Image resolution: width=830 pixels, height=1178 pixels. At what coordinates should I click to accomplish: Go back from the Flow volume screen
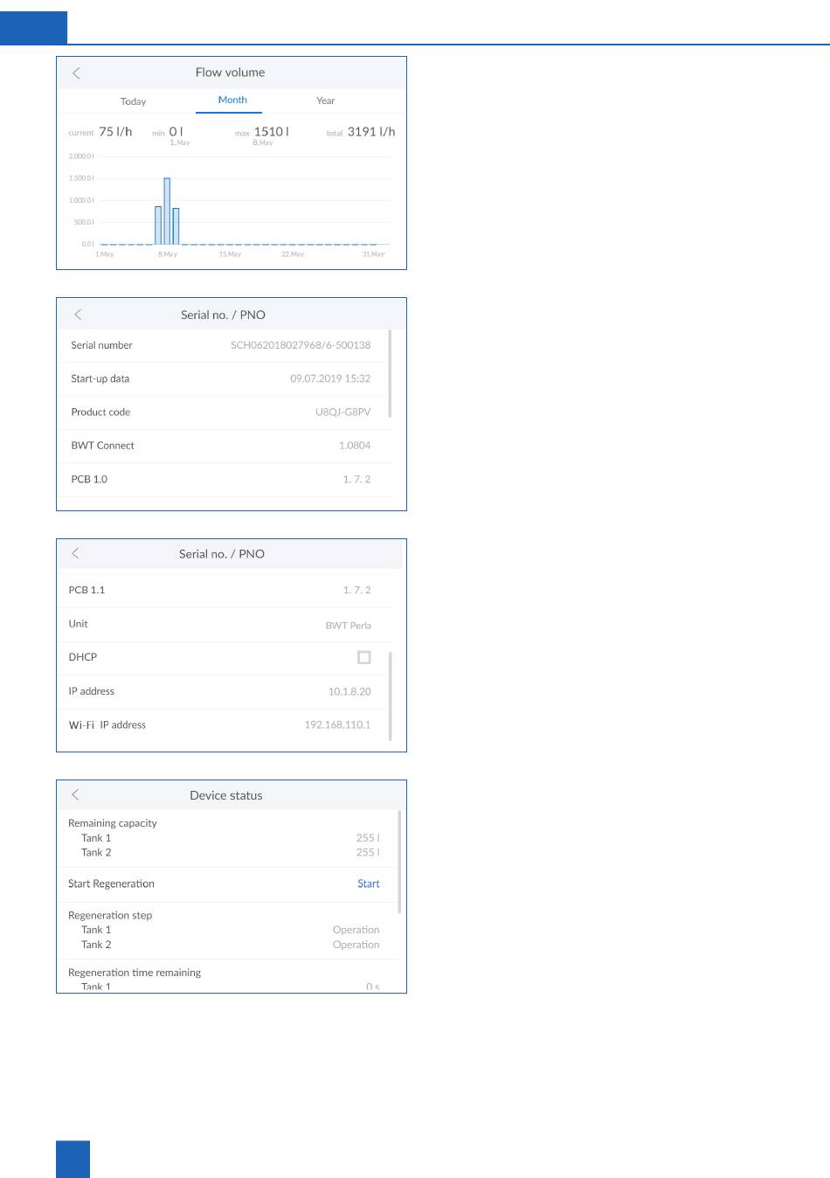tap(77, 73)
